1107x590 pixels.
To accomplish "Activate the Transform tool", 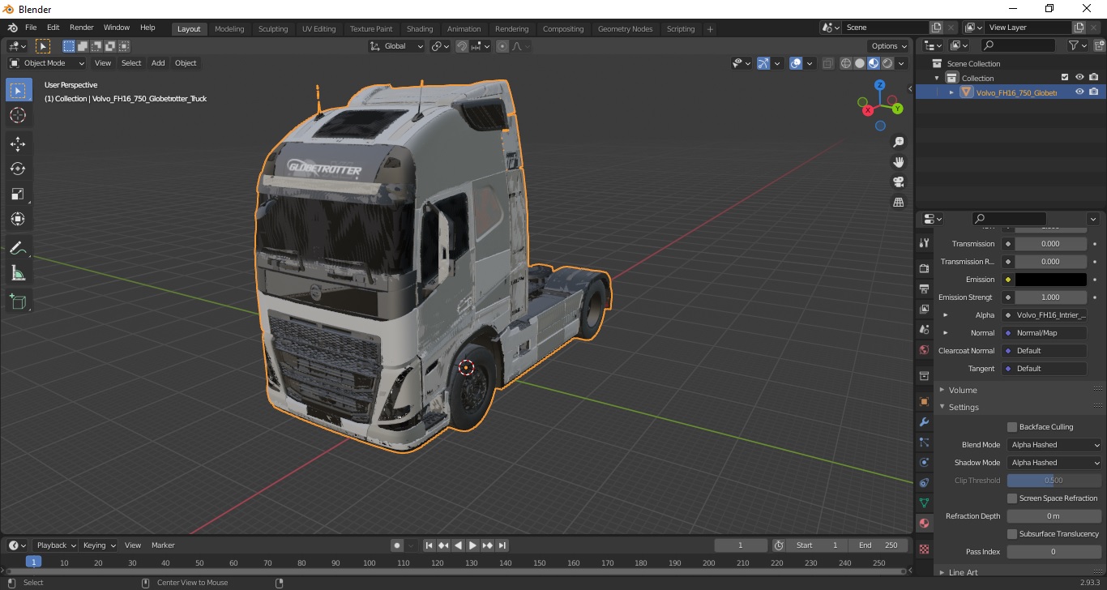I will pos(18,219).
